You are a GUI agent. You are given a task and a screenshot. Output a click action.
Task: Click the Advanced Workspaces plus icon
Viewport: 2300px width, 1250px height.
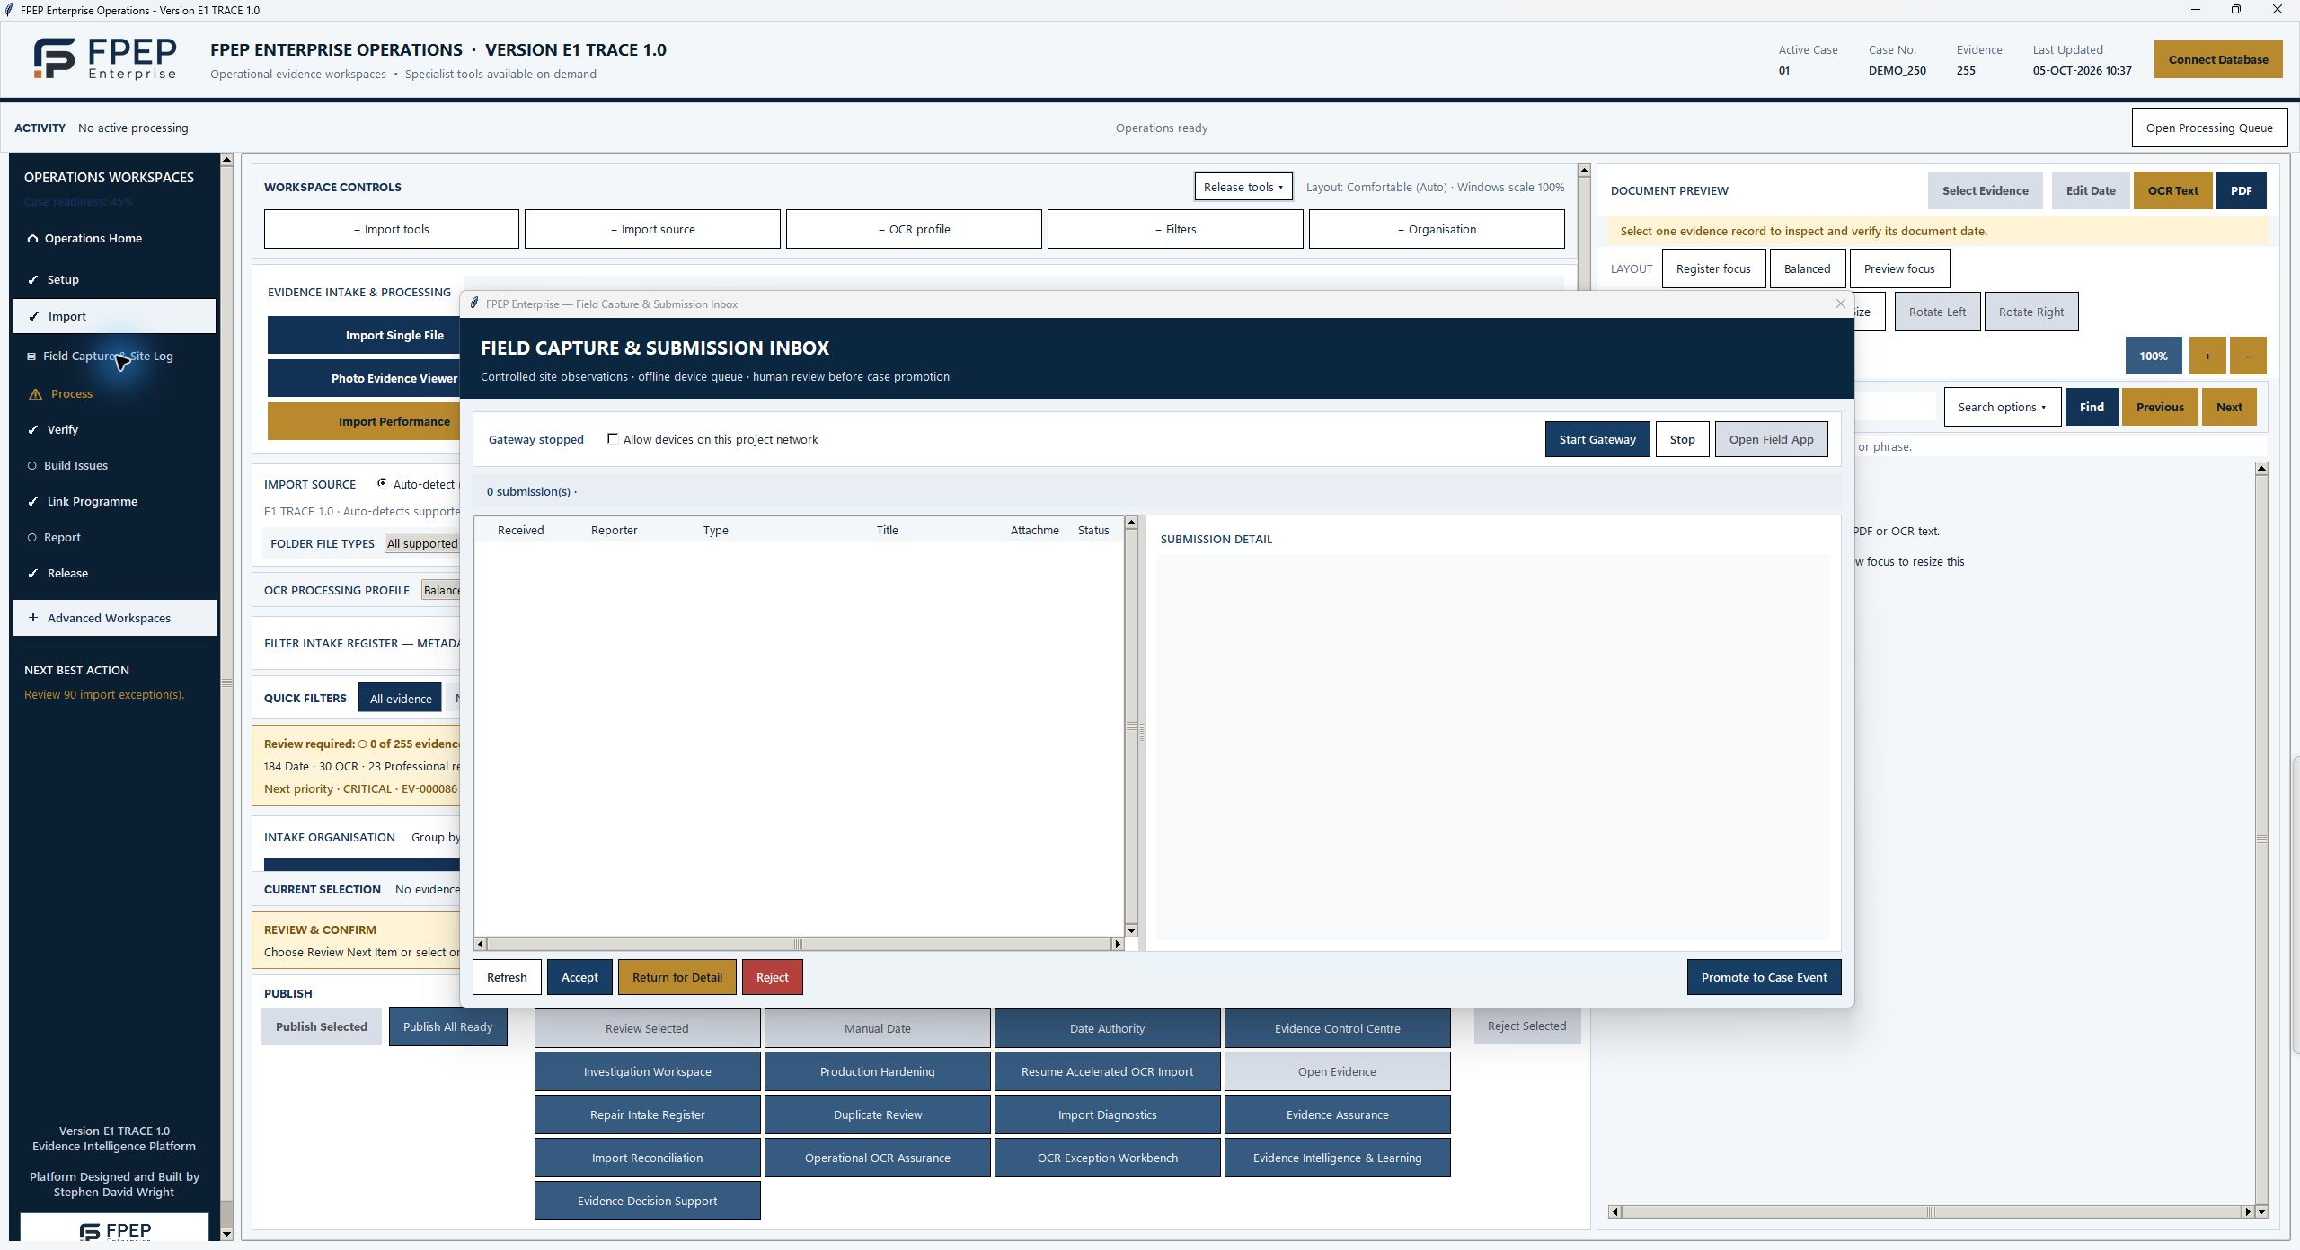(x=33, y=618)
